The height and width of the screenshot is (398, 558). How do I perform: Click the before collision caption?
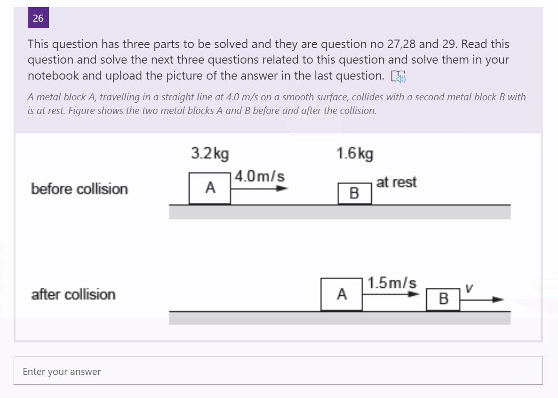(80, 189)
